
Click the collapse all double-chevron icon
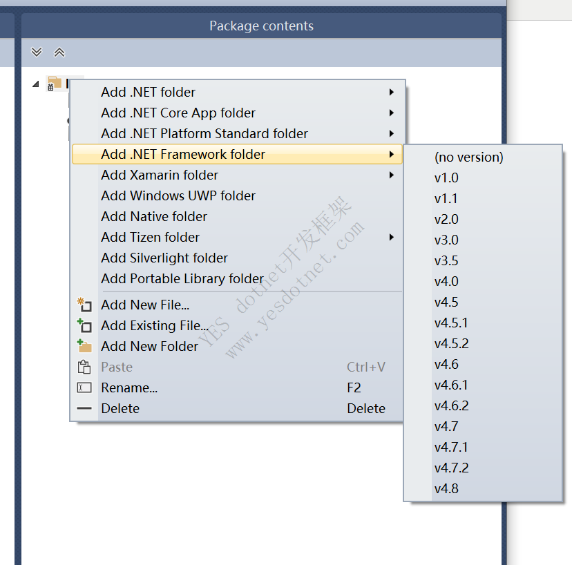(x=59, y=52)
